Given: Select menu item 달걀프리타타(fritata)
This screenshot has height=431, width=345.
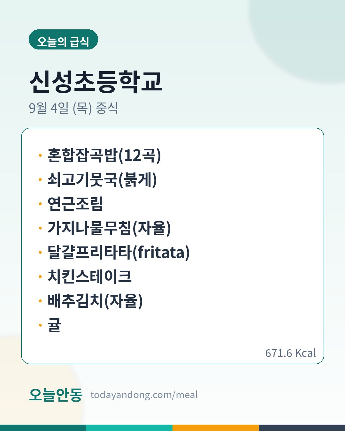Looking at the screenshot, I should [119, 252].
